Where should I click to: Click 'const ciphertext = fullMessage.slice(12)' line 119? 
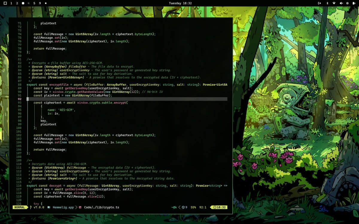tap(69, 197)
